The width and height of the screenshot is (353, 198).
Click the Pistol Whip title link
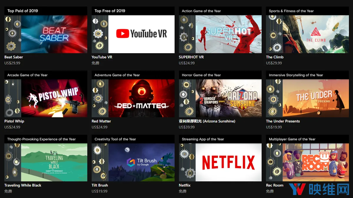coord(14,121)
